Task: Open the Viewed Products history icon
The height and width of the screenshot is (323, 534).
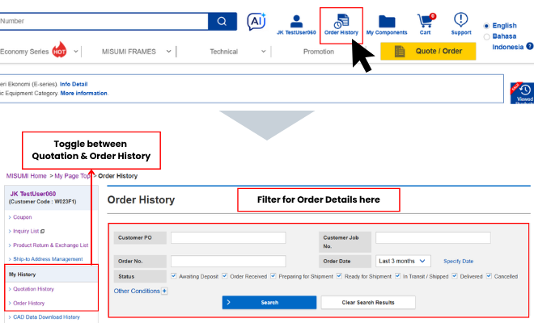Action: pos(522,93)
